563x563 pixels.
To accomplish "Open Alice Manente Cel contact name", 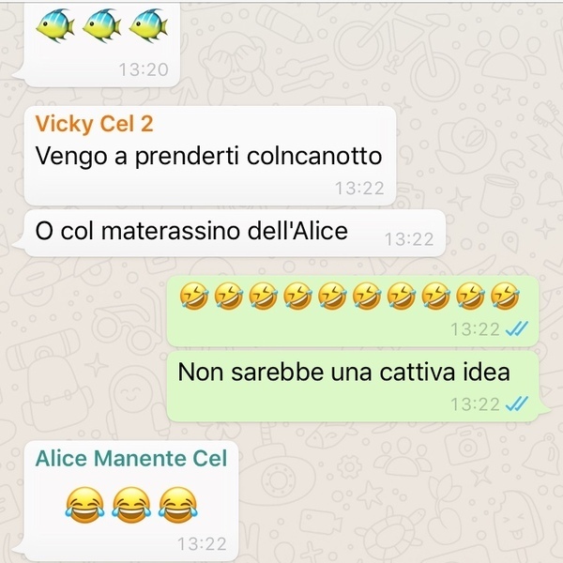I will (131, 459).
